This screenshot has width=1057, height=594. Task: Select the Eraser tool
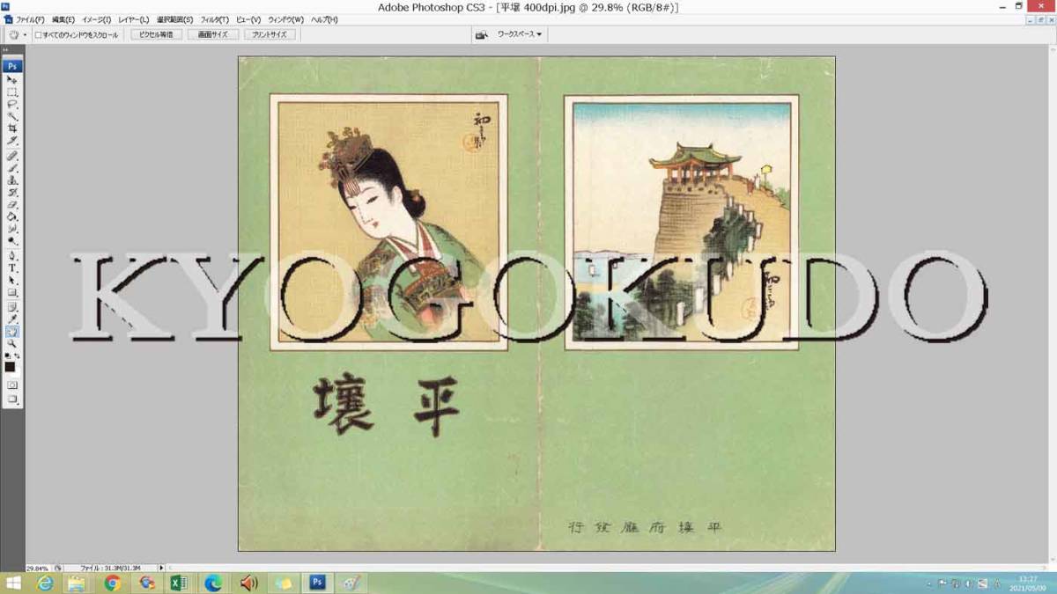click(x=12, y=204)
